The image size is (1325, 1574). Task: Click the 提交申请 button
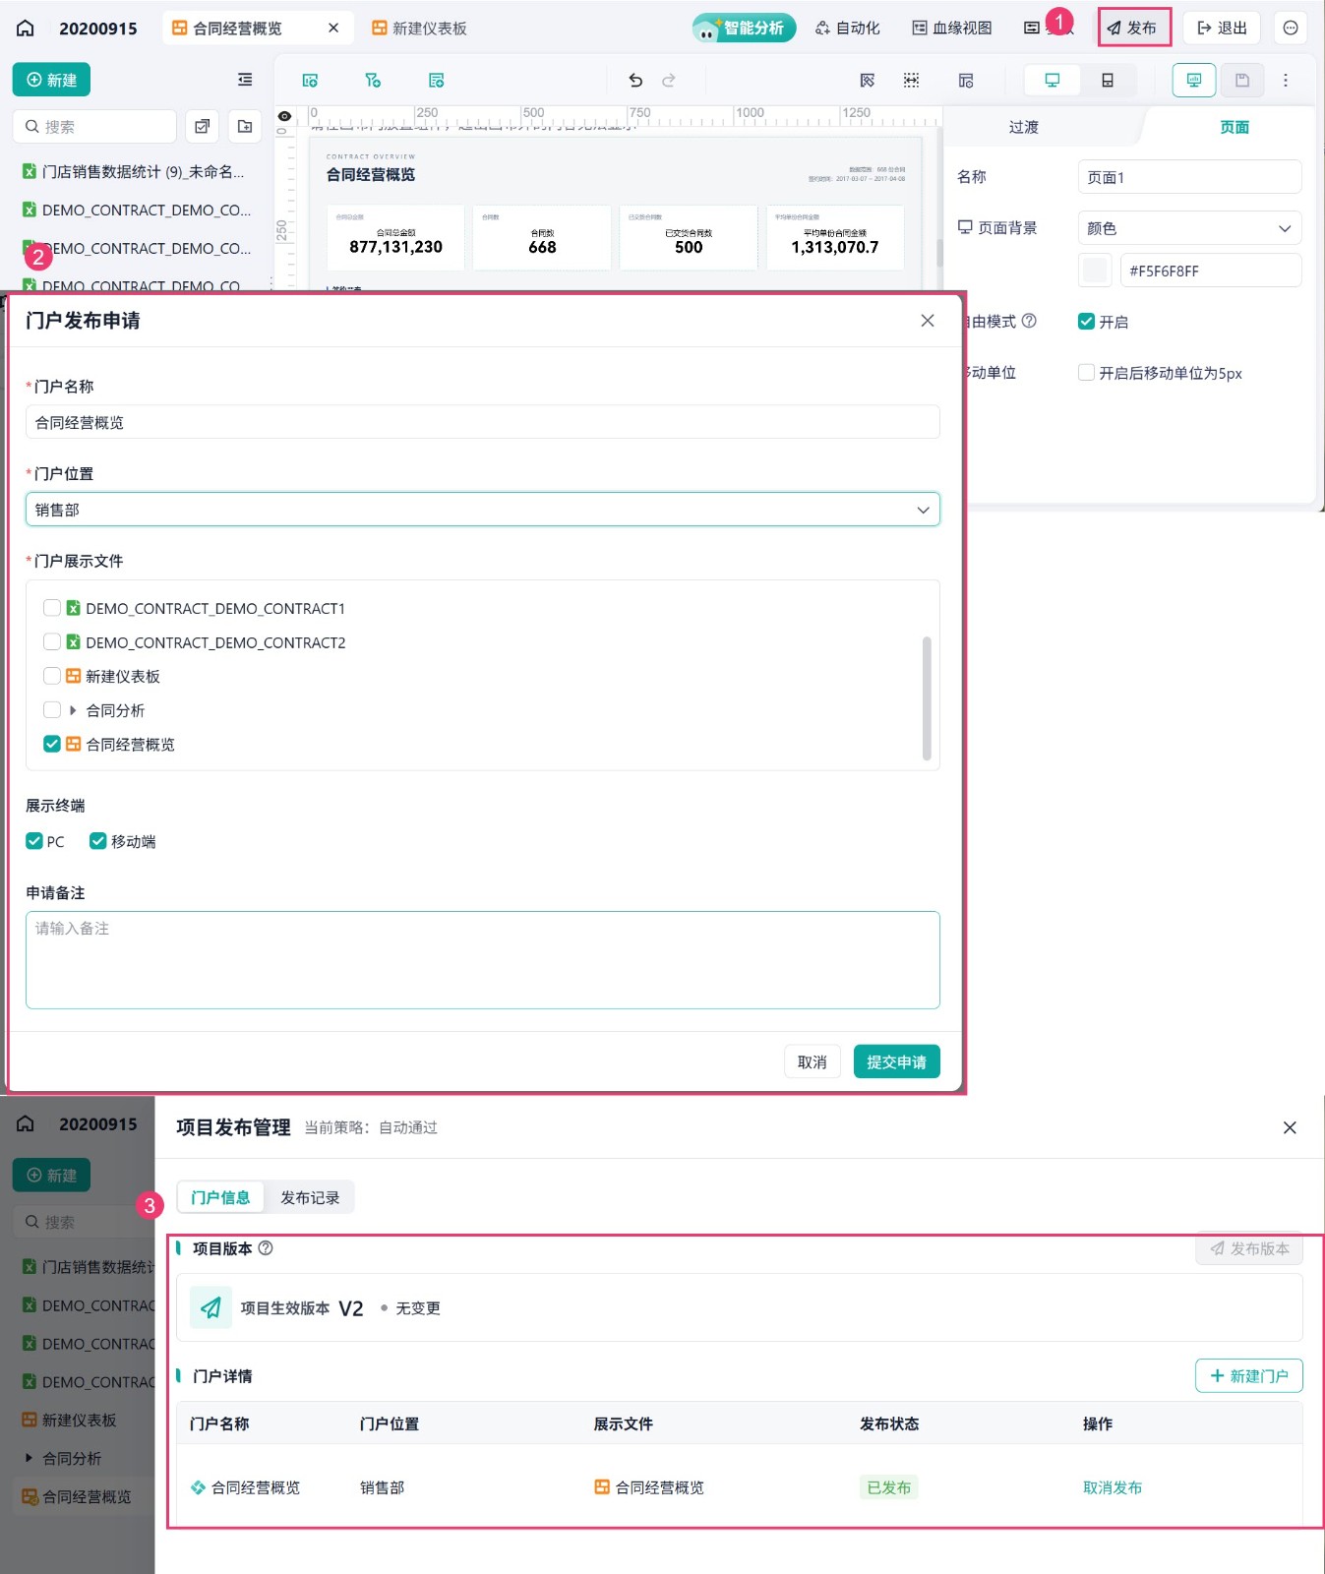pyautogui.click(x=896, y=1061)
